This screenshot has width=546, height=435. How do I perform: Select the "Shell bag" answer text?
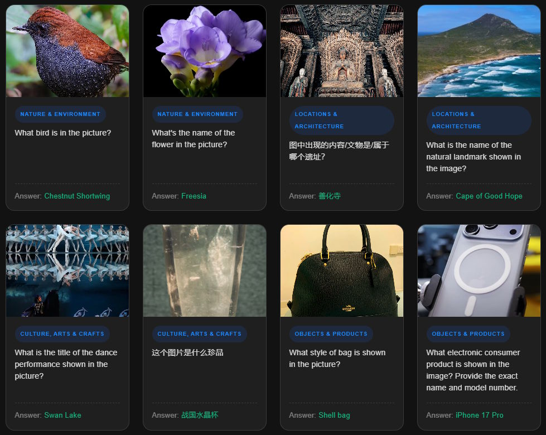point(334,415)
